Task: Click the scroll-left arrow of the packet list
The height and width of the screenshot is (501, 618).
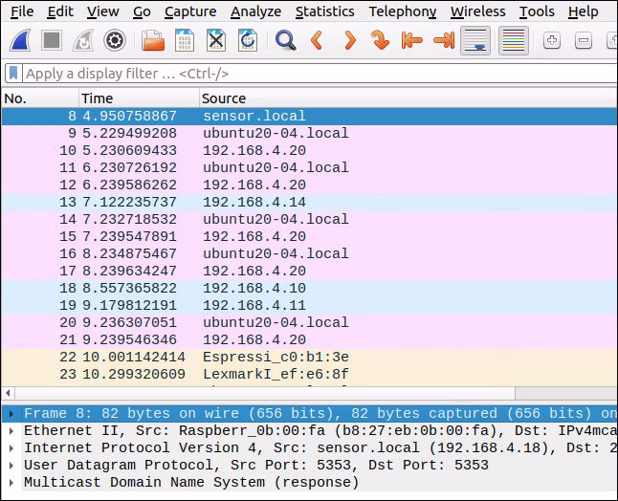Action: [x=8, y=393]
